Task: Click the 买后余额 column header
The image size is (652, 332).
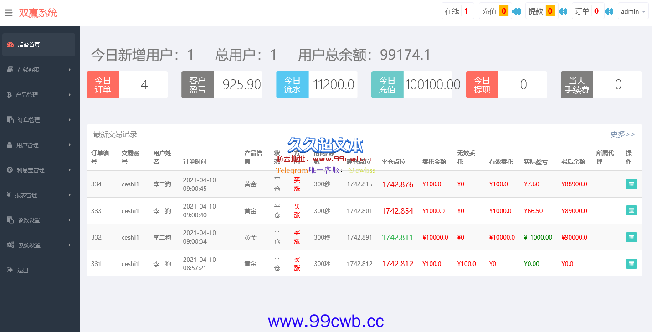Action: (573, 162)
